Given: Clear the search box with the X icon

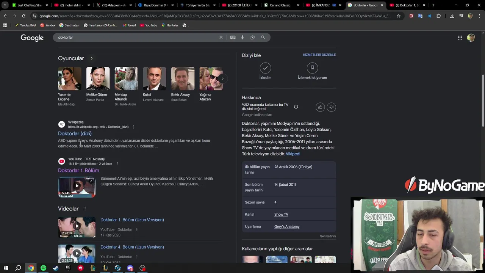Looking at the screenshot, I should click(x=221, y=38).
